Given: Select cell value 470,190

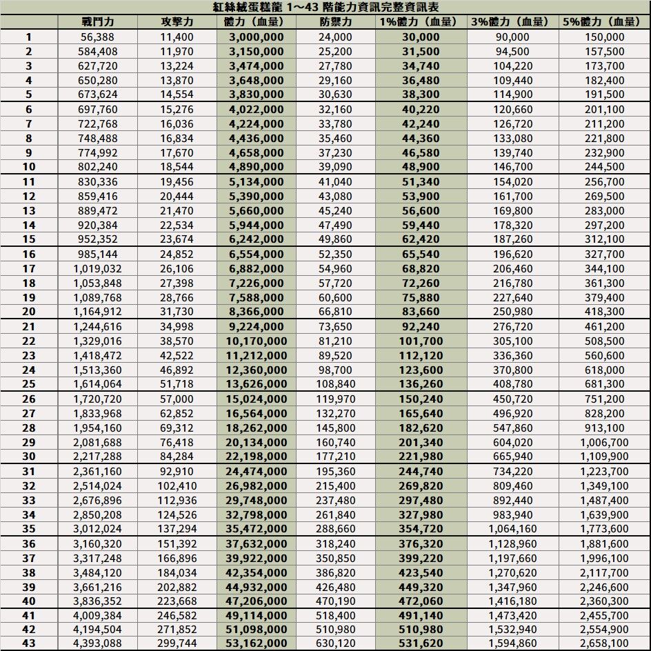Looking at the screenshot, I should [335, 601].
